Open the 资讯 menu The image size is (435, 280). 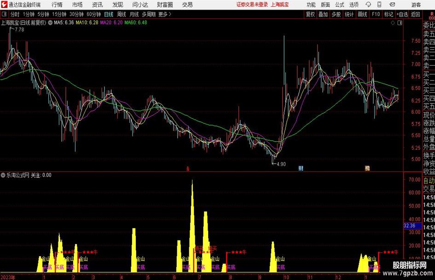[98, 5]
